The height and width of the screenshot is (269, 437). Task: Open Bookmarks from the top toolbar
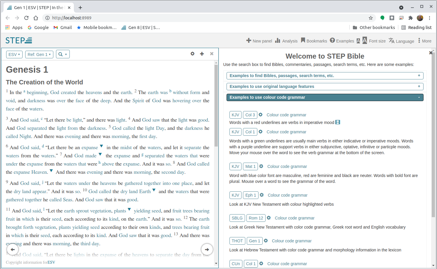pos(303,40)
